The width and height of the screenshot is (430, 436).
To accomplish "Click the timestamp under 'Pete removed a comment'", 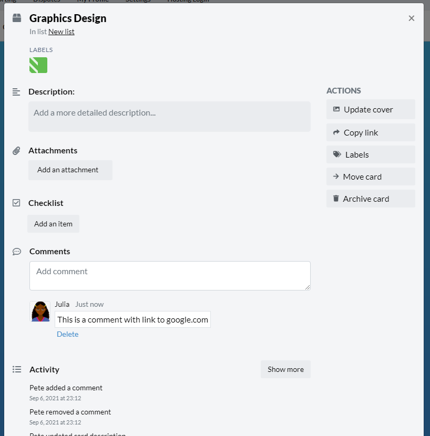I will click(55, 422).
